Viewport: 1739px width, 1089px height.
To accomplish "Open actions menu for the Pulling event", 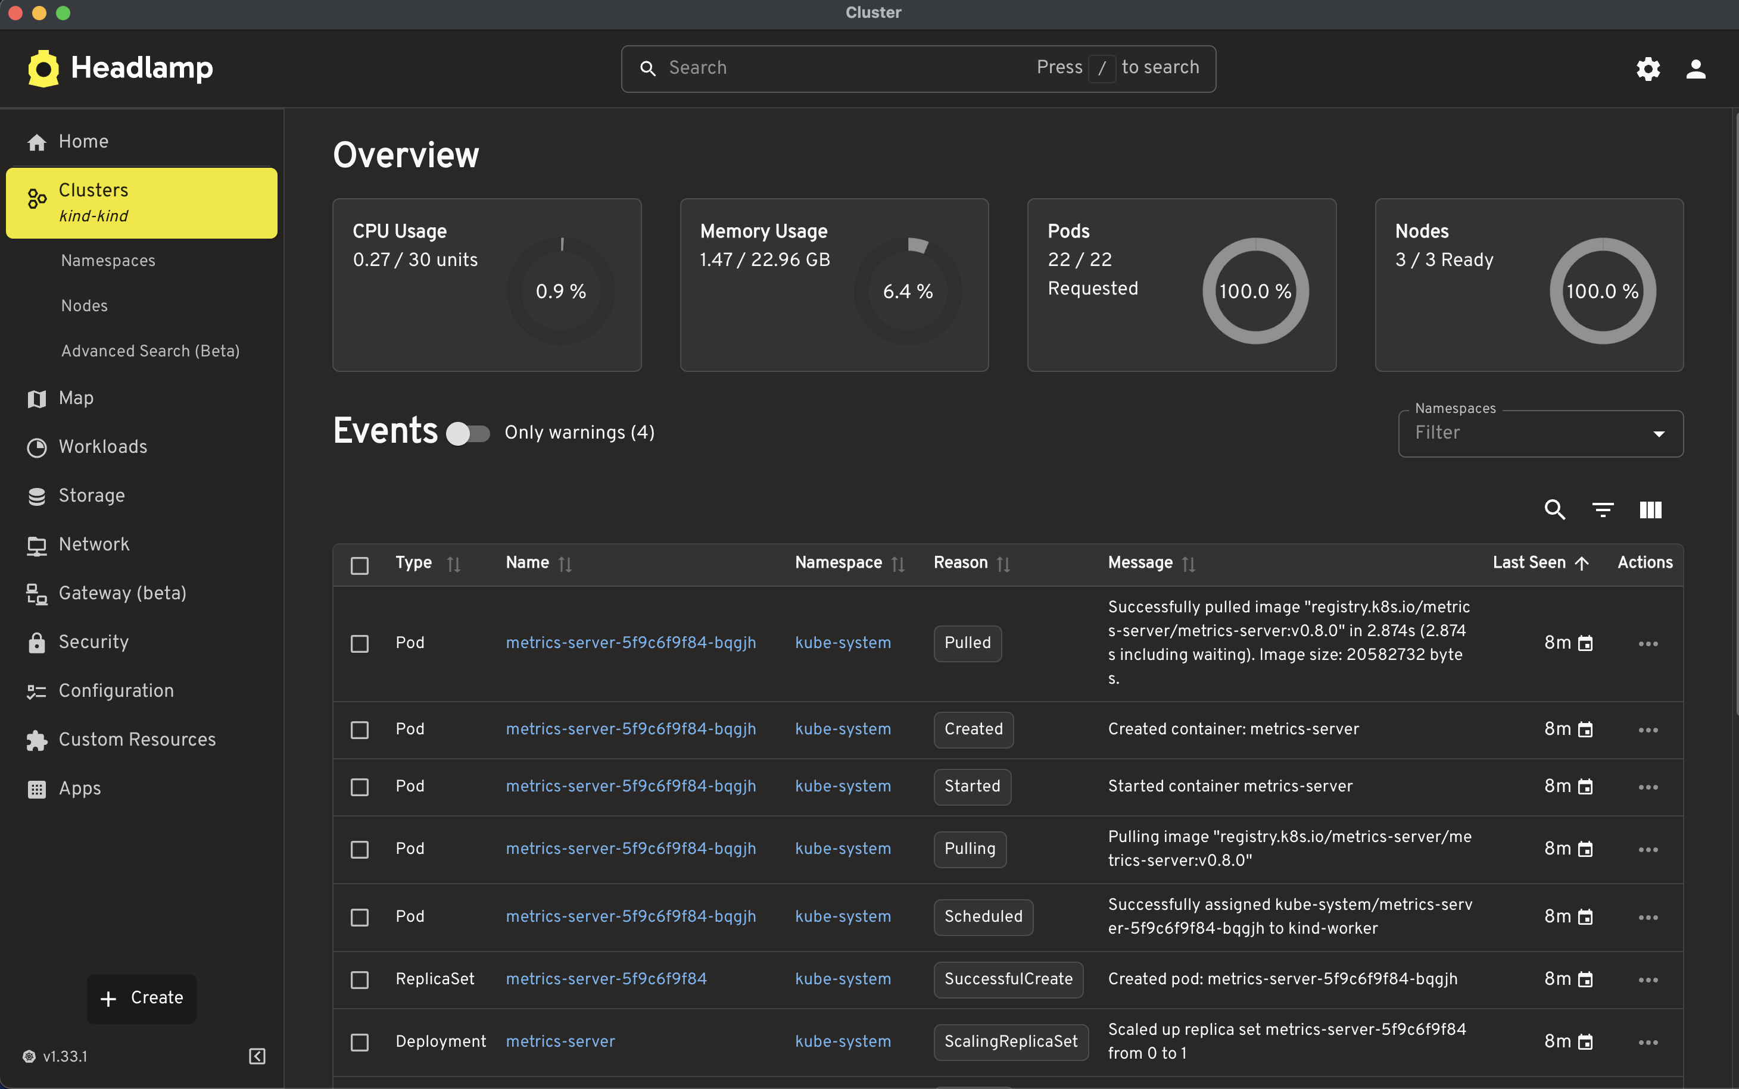I will point(1648,849).
